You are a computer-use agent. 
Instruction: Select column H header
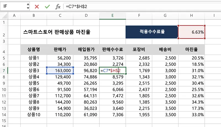(x=191, y=16)
